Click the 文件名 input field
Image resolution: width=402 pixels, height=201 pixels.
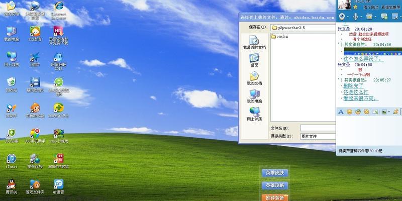coord(318,128)
